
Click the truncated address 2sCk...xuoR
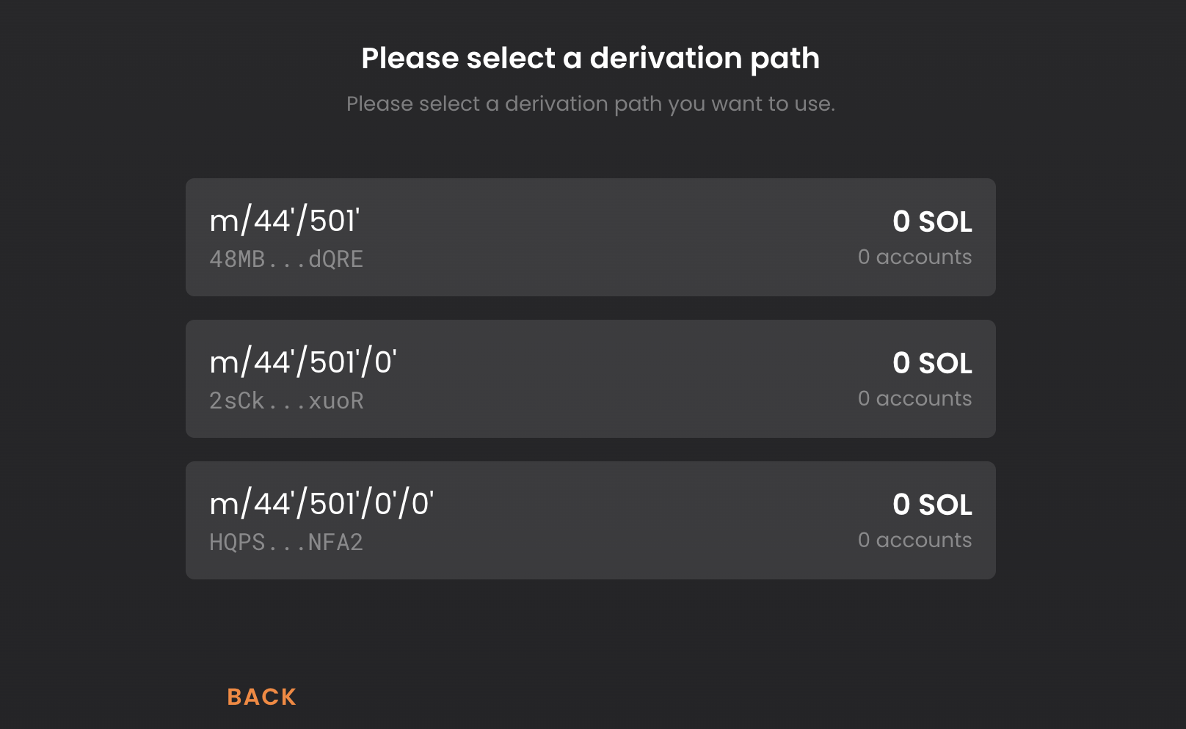(286, 400)
